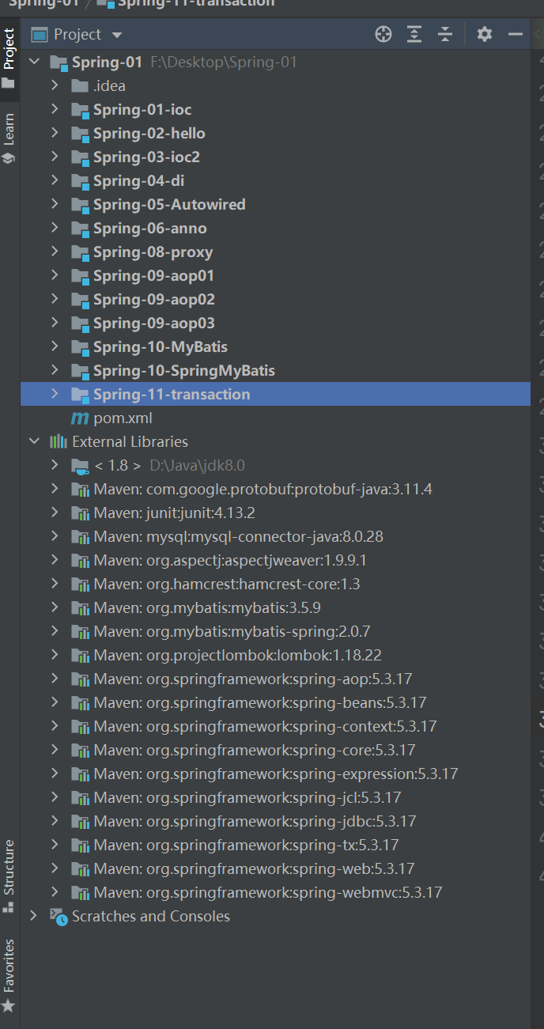Open the Project view dropdown
This screenshot has width=544, height=1029.
[x=117, y=35]
